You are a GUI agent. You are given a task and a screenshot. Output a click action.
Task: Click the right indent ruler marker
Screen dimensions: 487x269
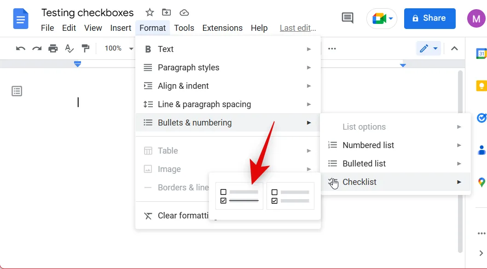click(x=403, y=65)
